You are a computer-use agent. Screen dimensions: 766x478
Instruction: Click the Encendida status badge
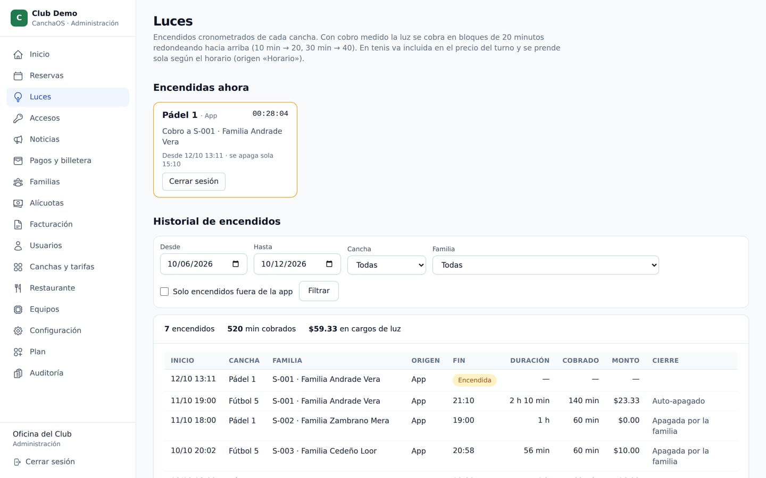tap(474, 380)
